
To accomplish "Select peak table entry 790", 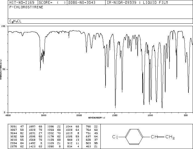I will 88,127.
